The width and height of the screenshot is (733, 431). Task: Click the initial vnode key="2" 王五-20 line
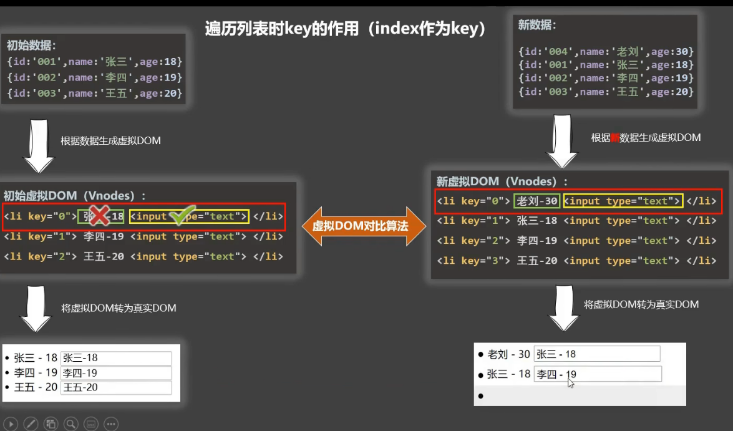pyautogui.click(x=143, y=256)
